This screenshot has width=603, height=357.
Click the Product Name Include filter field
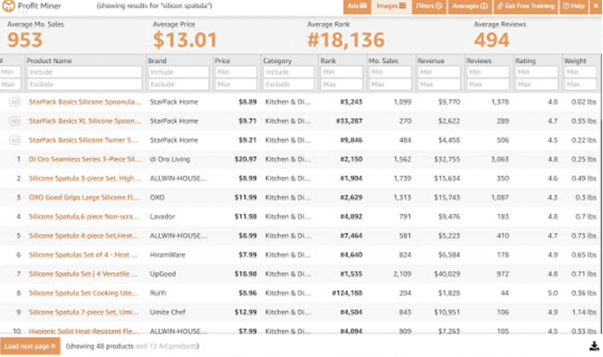(84, 72)
